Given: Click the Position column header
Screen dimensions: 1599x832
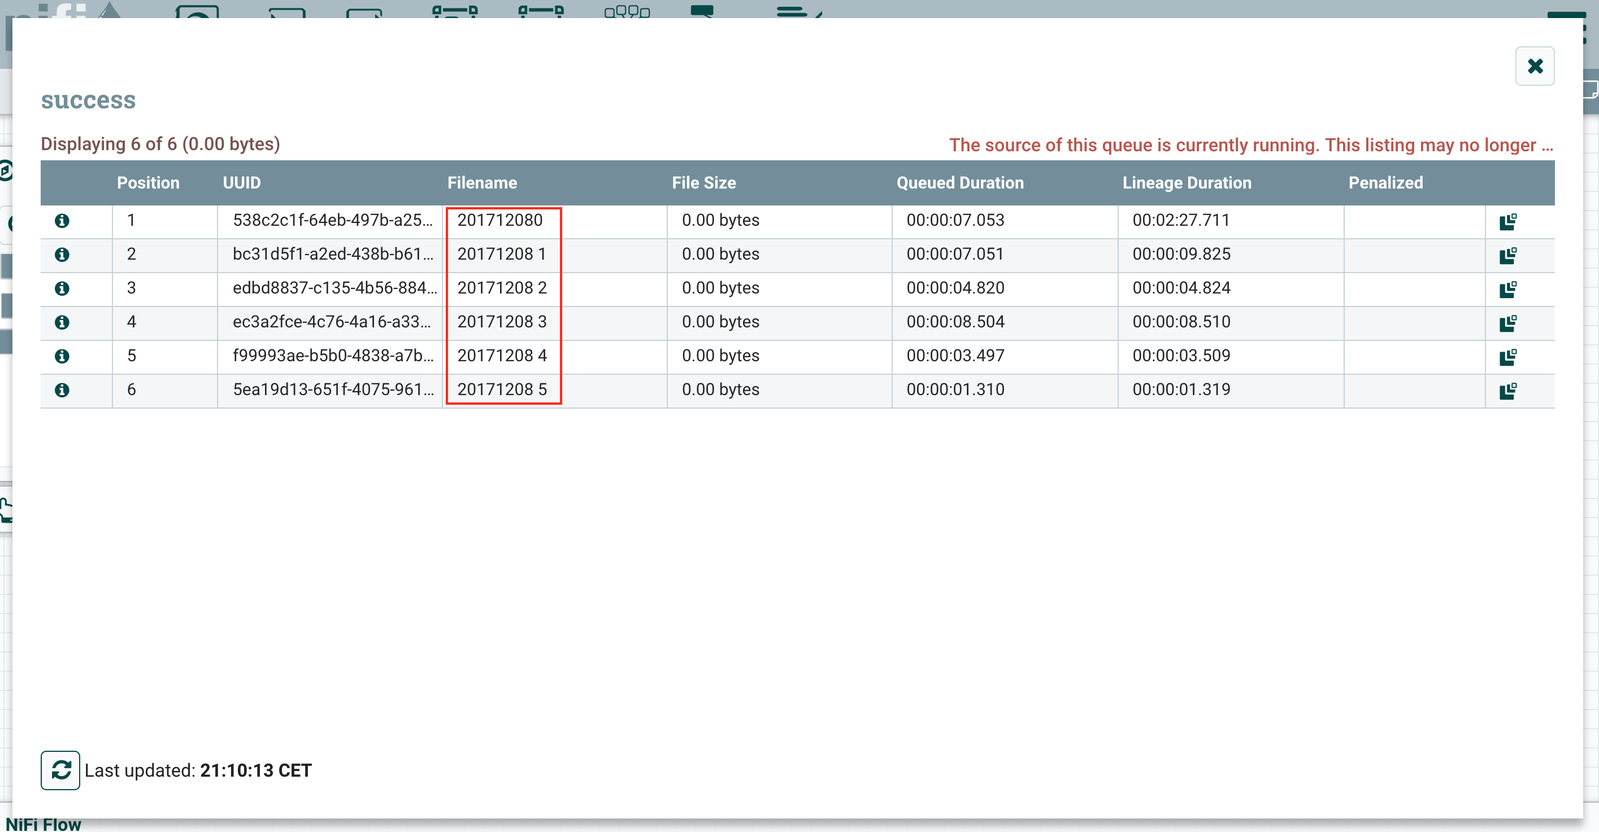Looking at the screenshot, I should click(x=147, y=182).
